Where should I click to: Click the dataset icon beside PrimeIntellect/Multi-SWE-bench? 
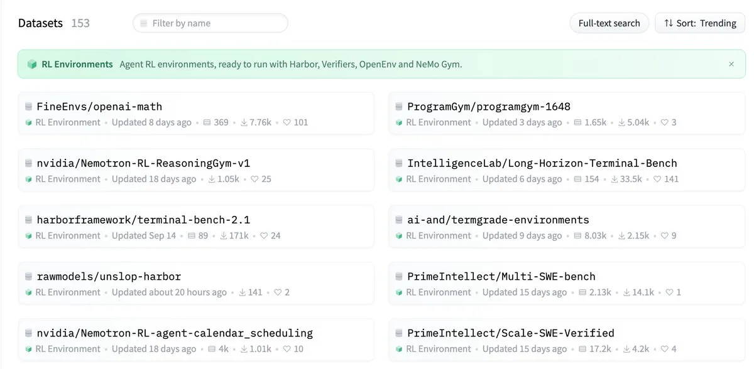point(399,277)
